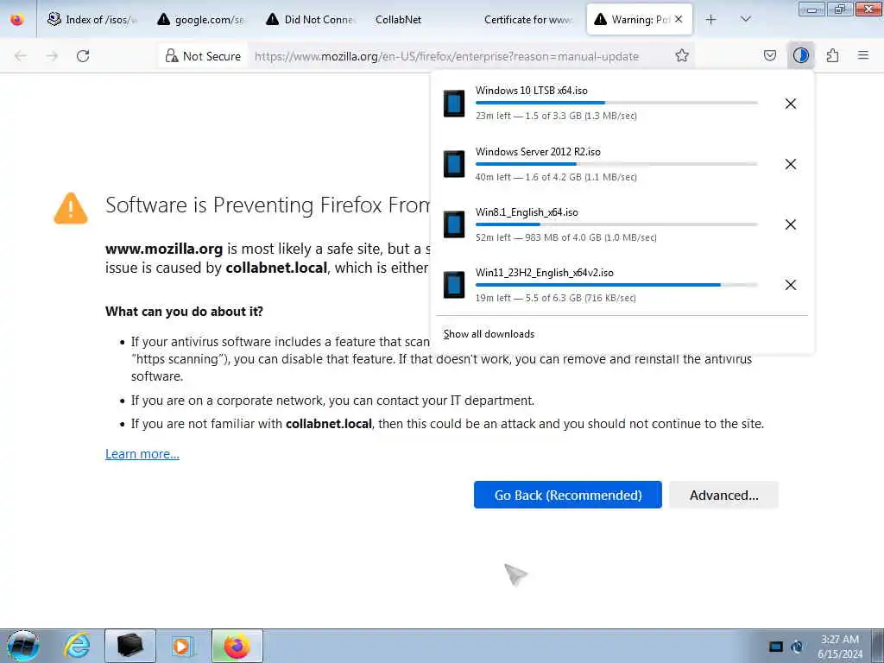Screen dimensions: 884x663
Task: Go back one page
Action: (x=21, y=56)
